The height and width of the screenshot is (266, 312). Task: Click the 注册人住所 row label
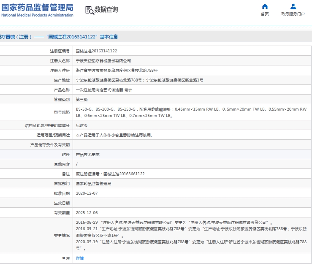(x=60, y=71)
